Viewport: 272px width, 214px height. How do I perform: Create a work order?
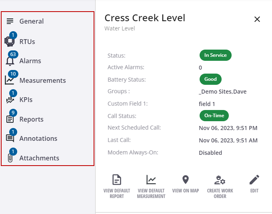click(220, 186)
